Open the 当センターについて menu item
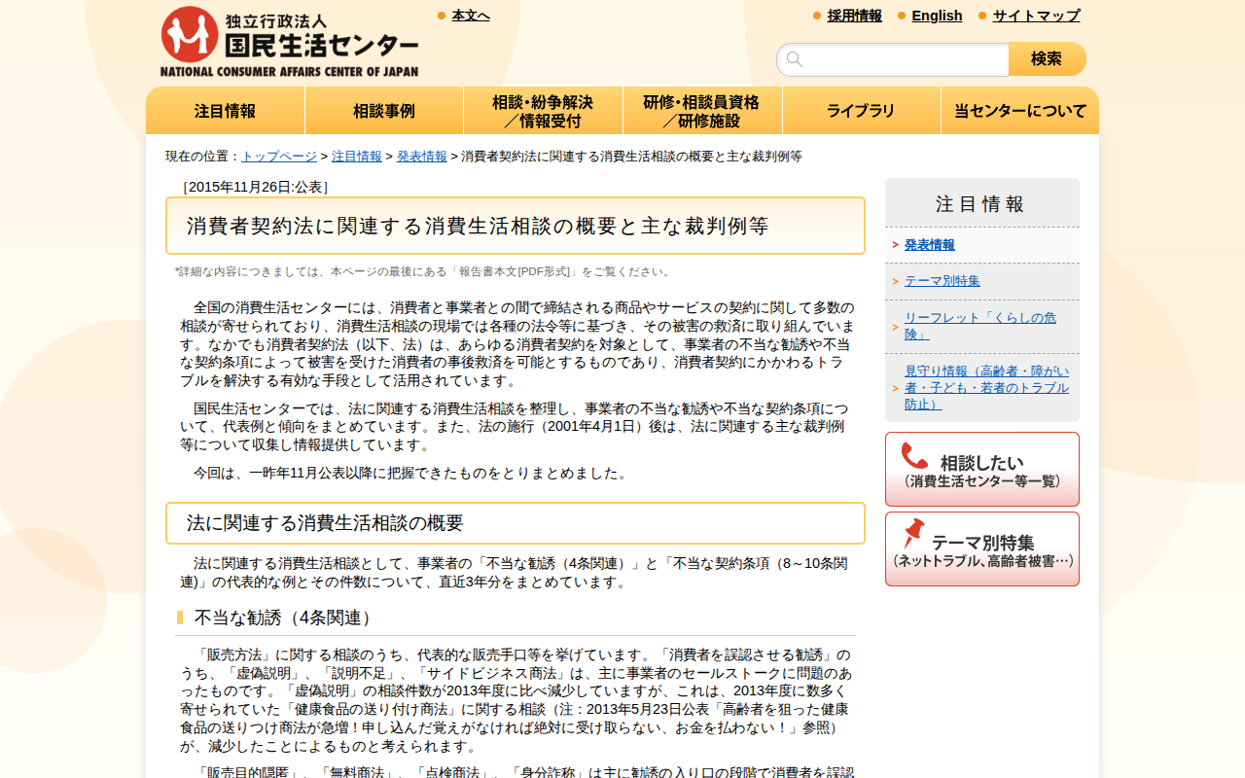1245x778 pixels. coord(1019,110)
